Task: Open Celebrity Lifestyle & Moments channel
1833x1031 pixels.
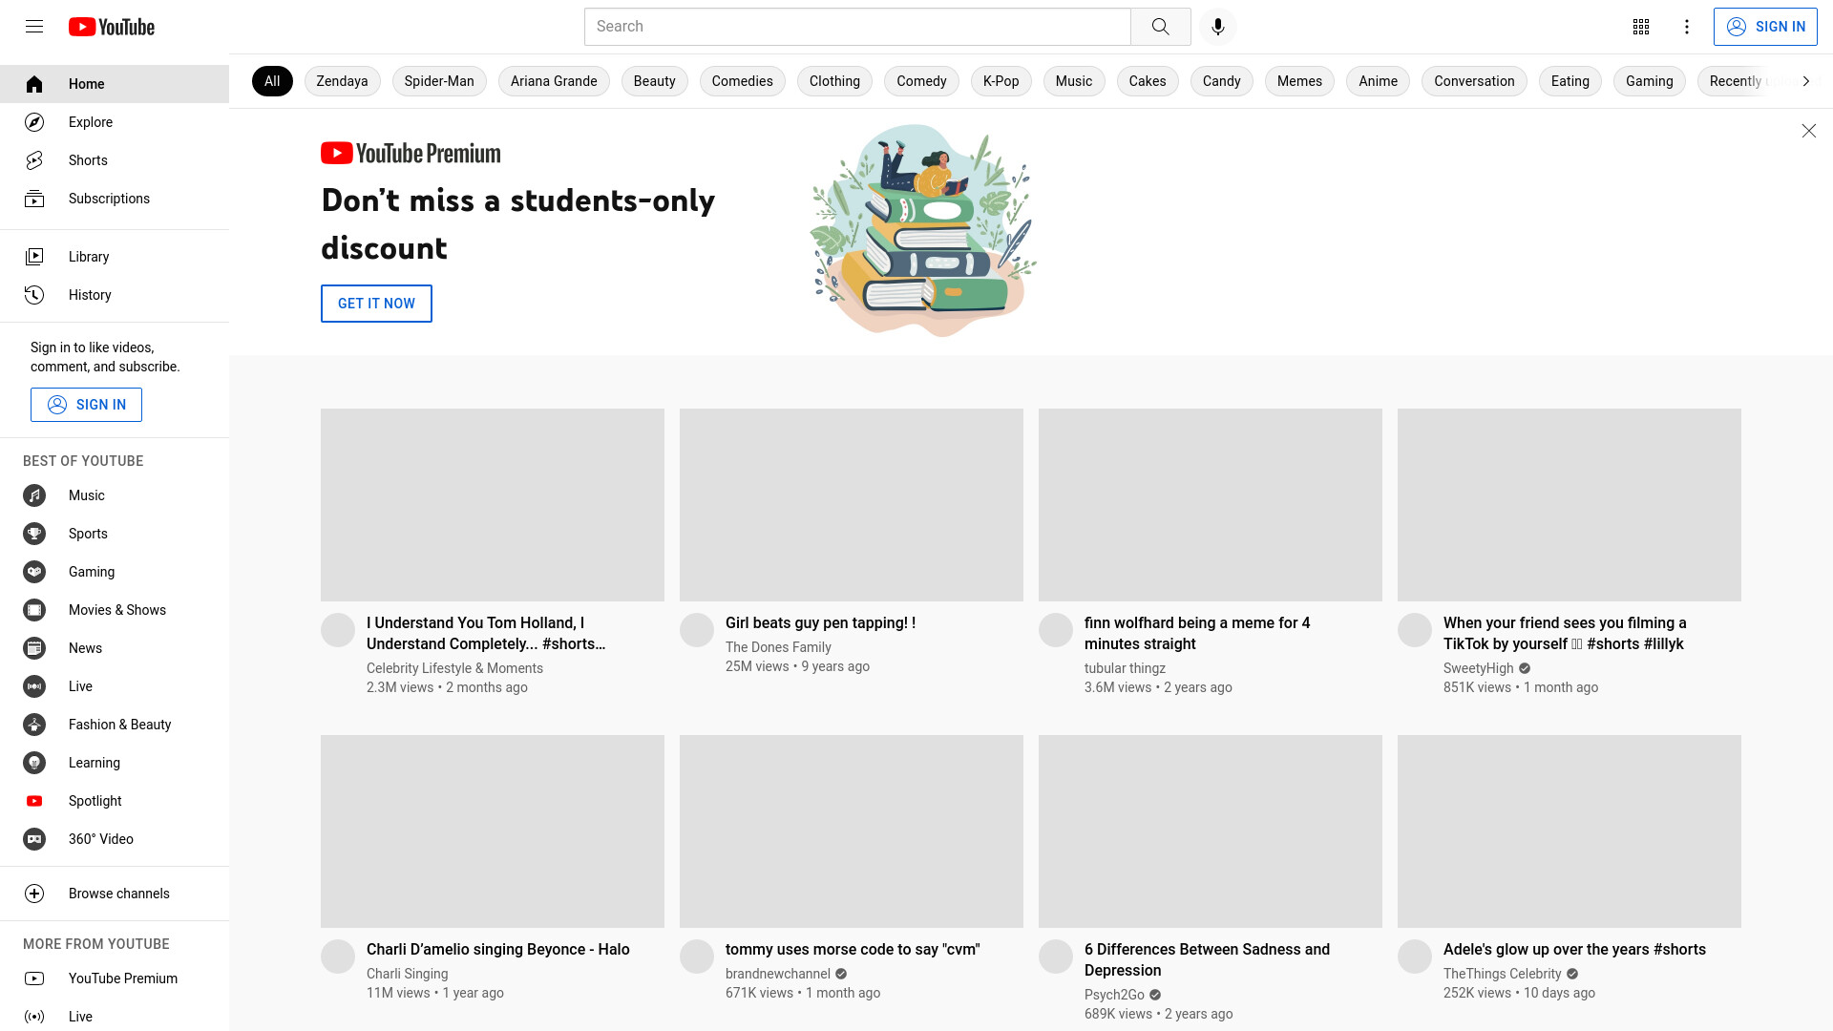Action: 454,668
